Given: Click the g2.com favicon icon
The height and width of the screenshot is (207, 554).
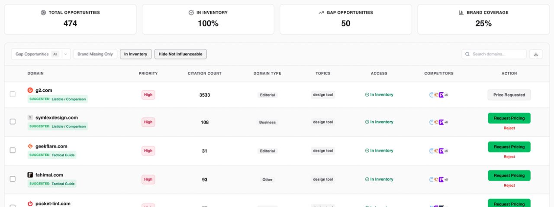Looking at the screenshot, I should (x=30, y=90).
